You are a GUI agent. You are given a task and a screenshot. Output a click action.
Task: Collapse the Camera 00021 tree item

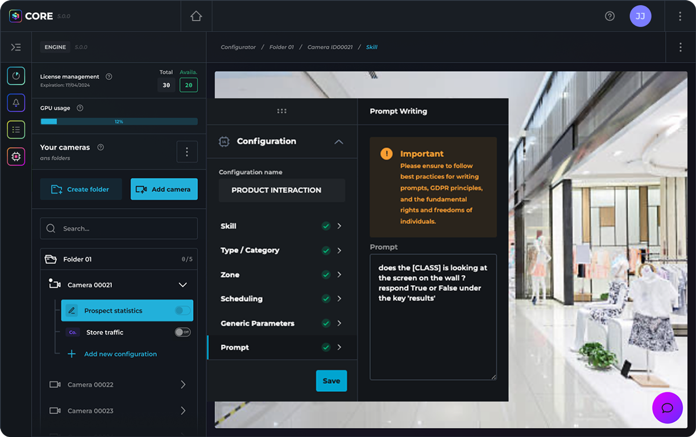(183, 285)
